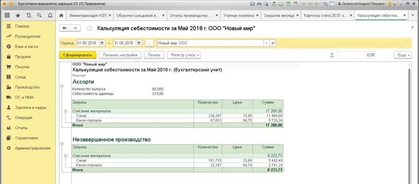Open organization Новый мир ООО form
This screenshot has width=419, height=184.
pyautogui.click(x=273, y=43)
